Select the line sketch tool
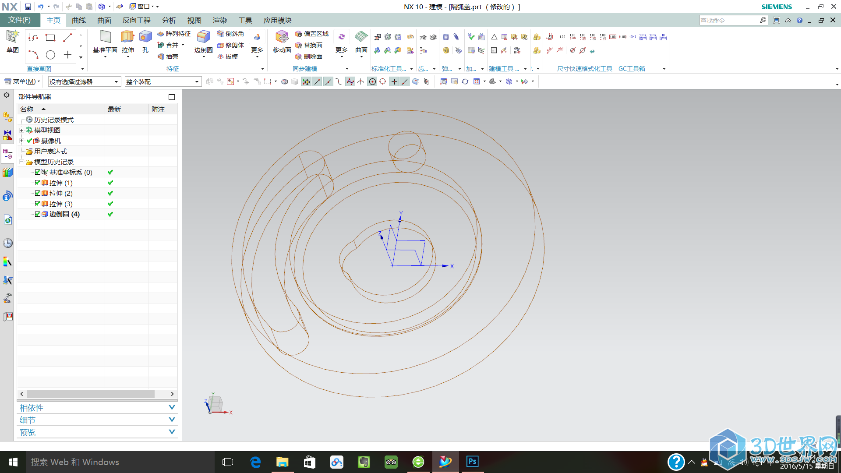Viewport: 841px width, 473px height. pos(67,38)
